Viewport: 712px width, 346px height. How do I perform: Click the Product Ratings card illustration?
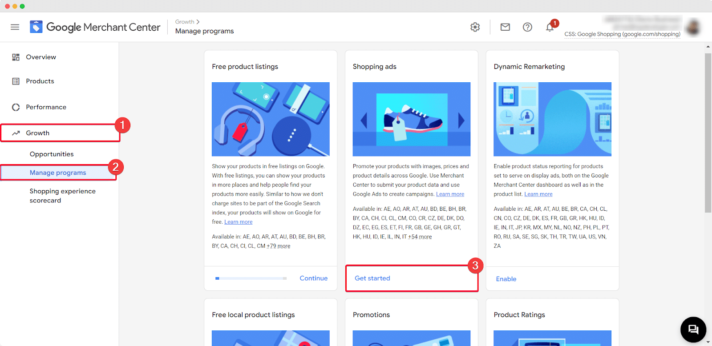[x=552, y=338]
